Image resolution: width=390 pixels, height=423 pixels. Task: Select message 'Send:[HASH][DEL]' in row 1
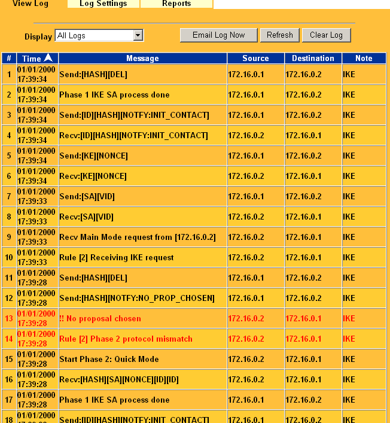93,74
